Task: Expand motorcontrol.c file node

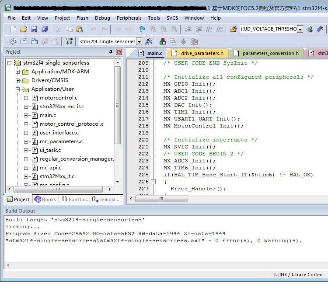Action: point(26,98)
